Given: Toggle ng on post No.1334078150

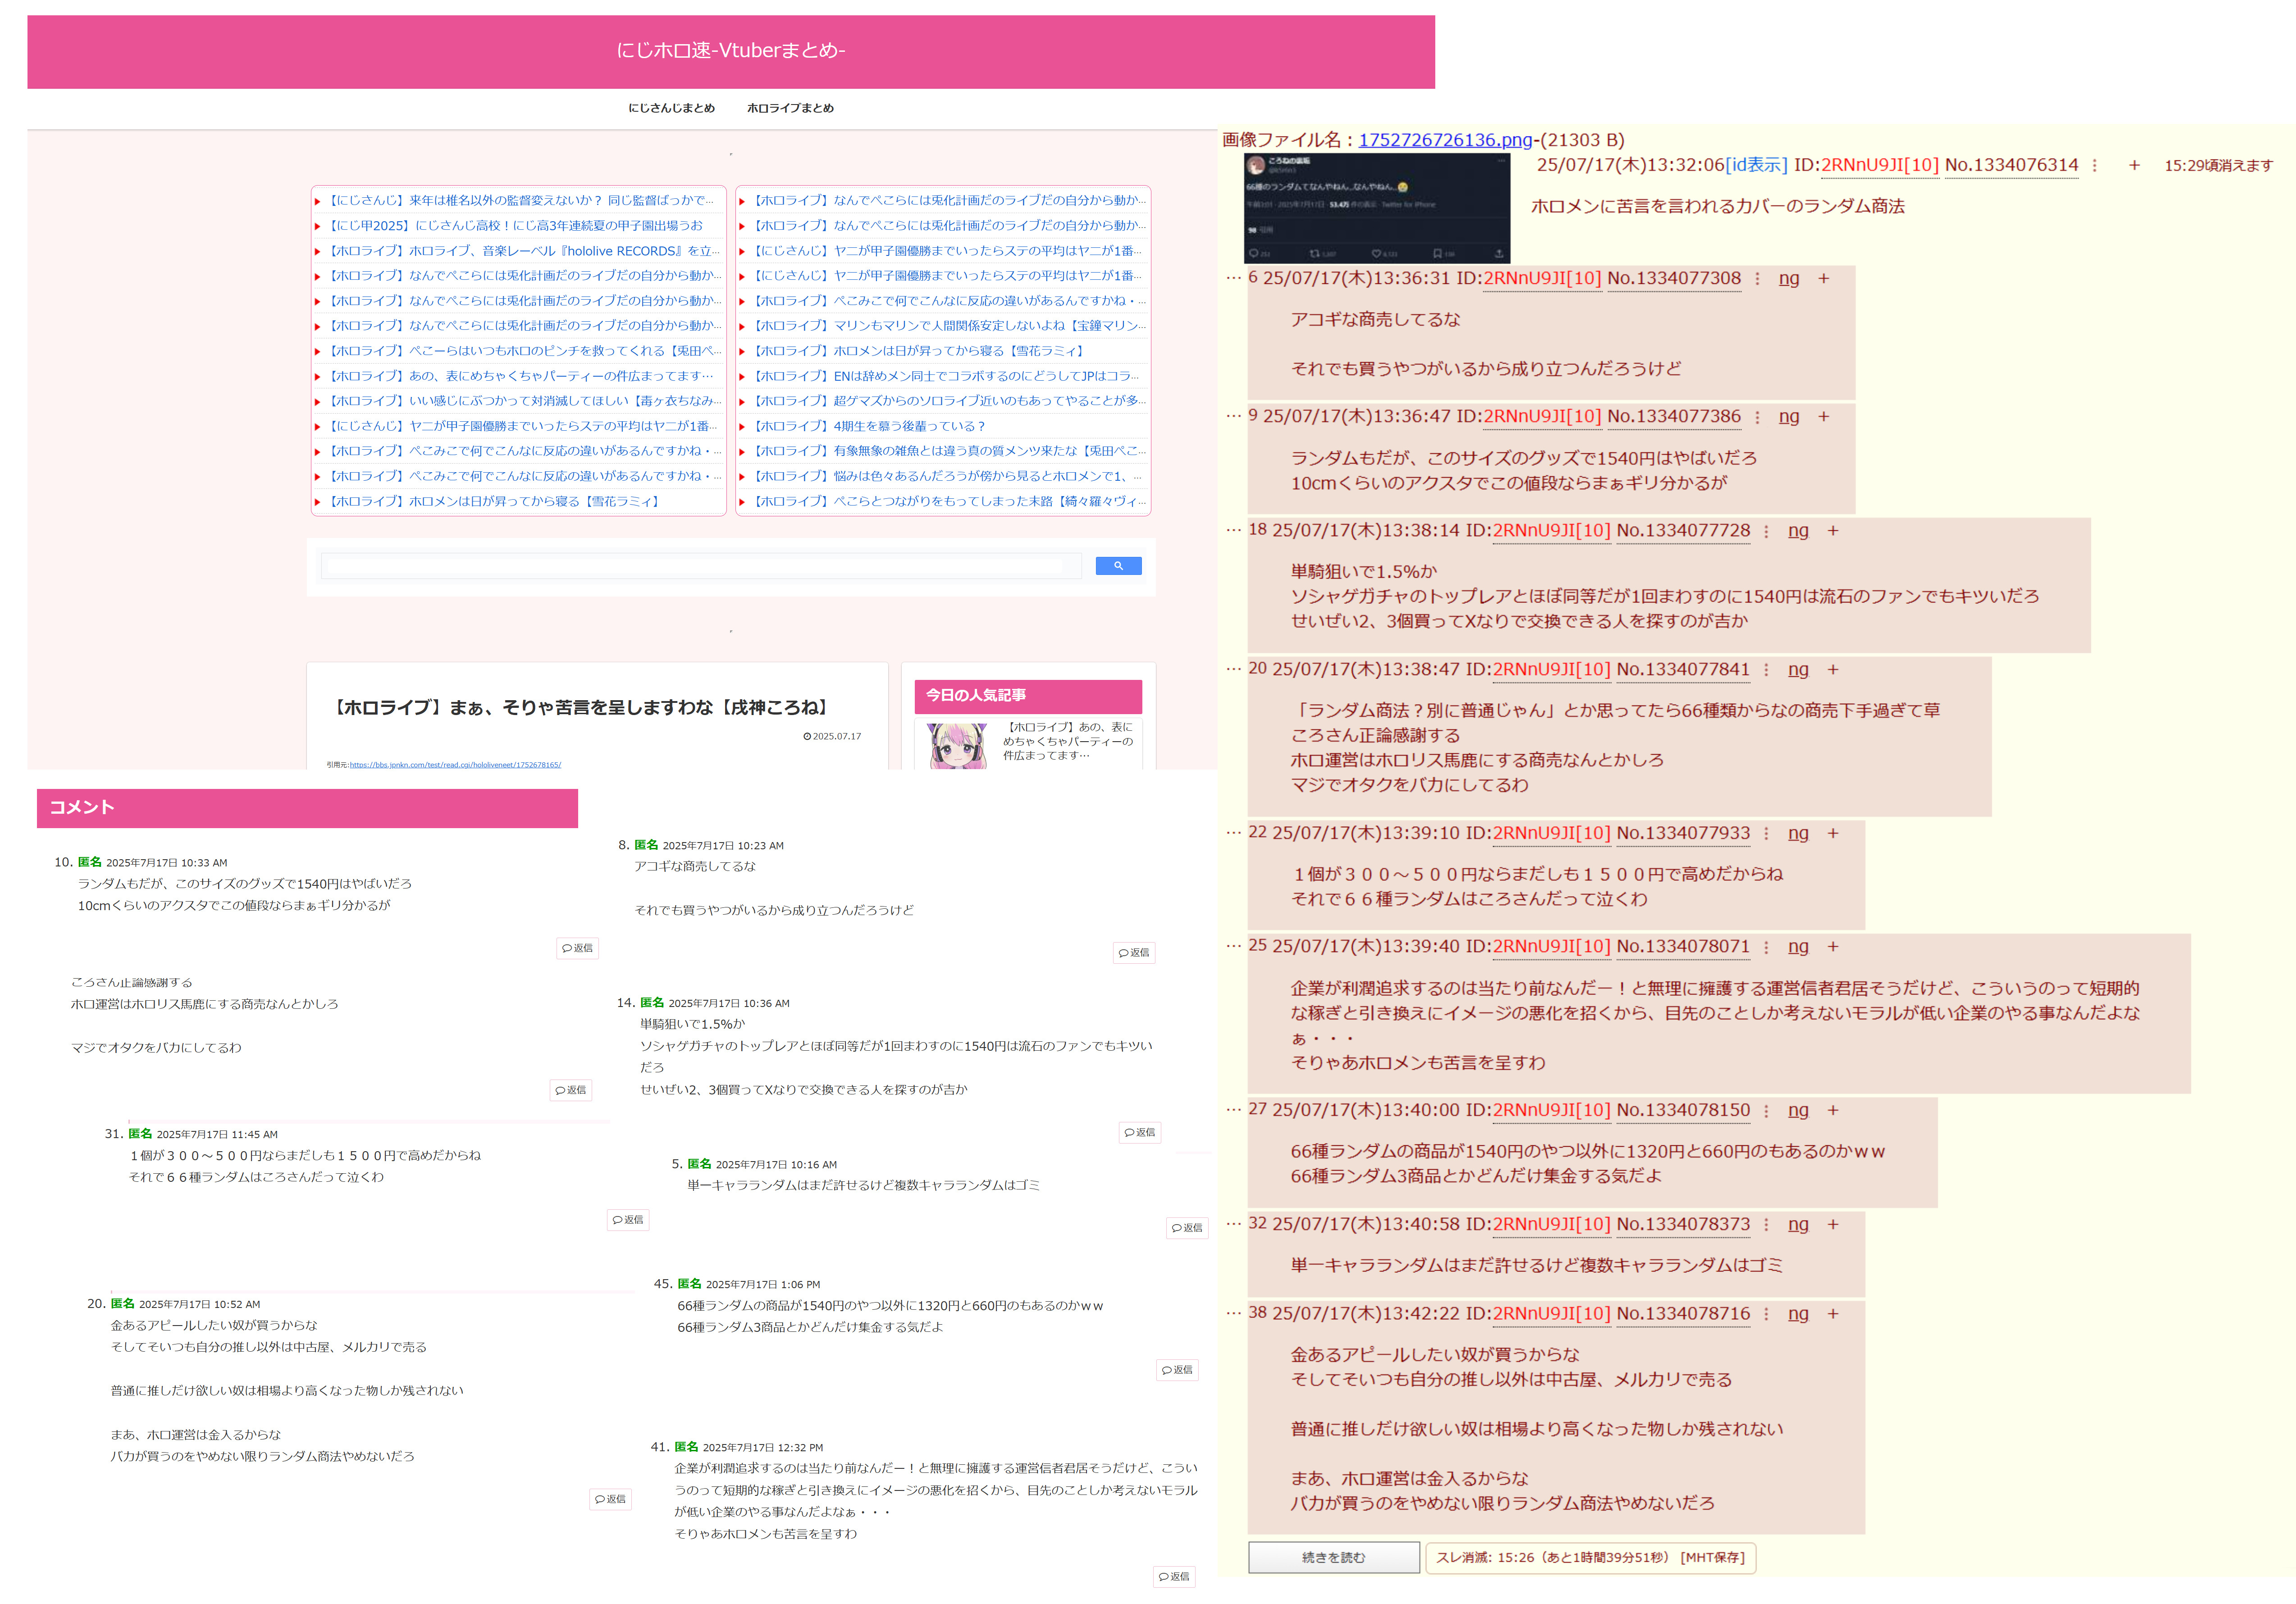Looking at the screenshot, I should (1798, 1111).
